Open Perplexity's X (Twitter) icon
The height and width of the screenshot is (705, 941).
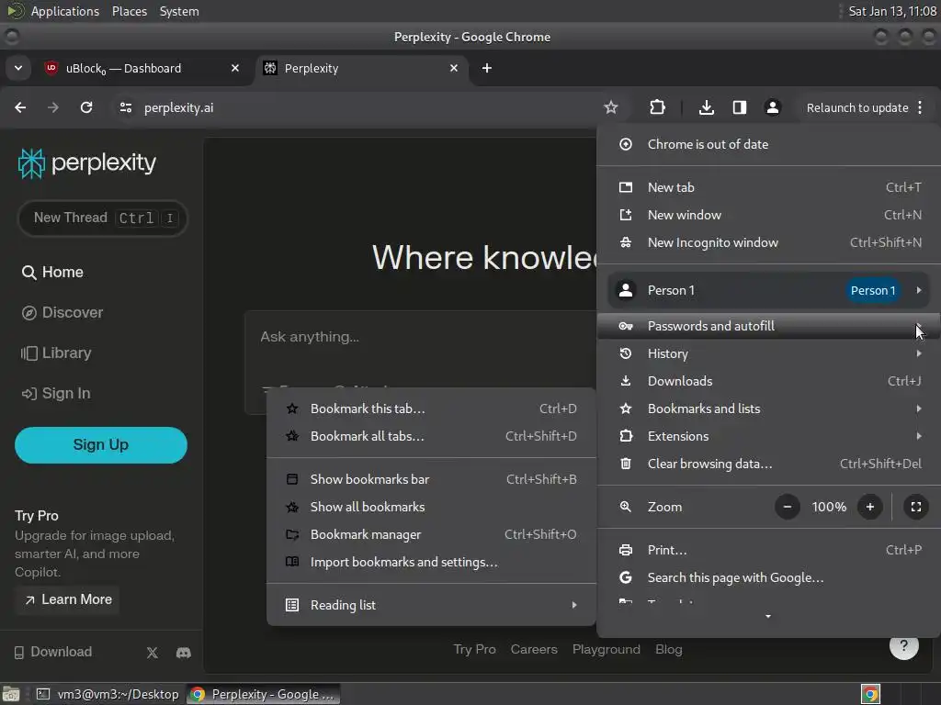click(153, 653)
